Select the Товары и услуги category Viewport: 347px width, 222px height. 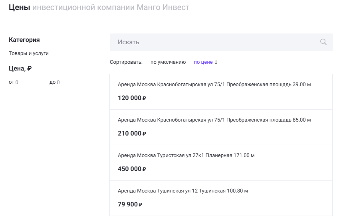(29, 53)
